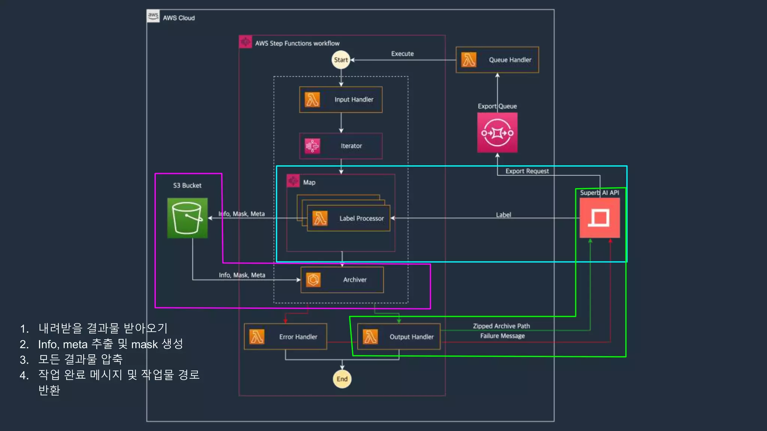Click the Export Request arrow label
The width and height of the screenshot is (767, 431).
pyautogui.click(x=527, y=171)
